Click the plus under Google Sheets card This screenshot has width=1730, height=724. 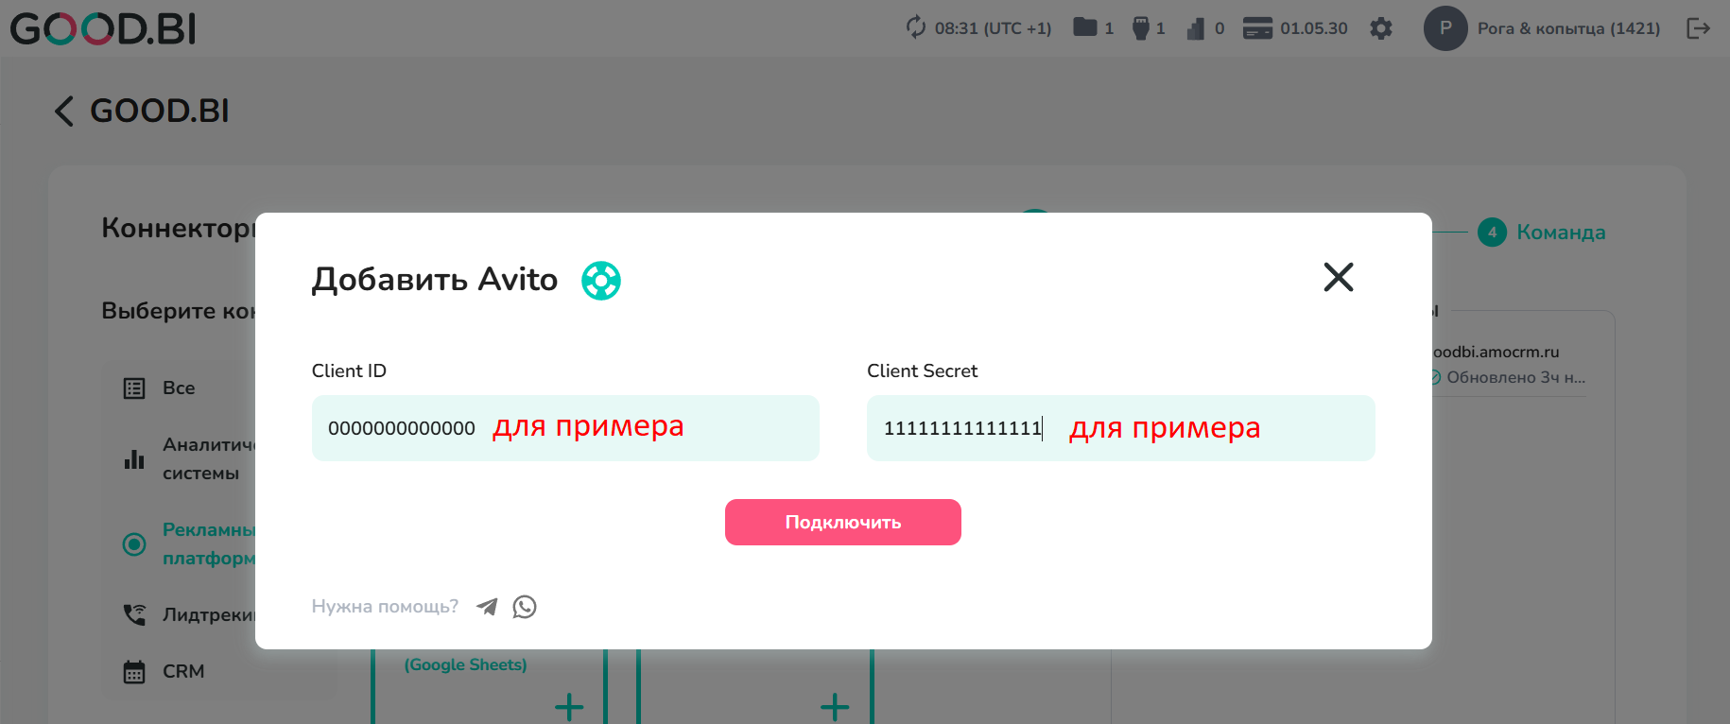(x=569, y=707)
